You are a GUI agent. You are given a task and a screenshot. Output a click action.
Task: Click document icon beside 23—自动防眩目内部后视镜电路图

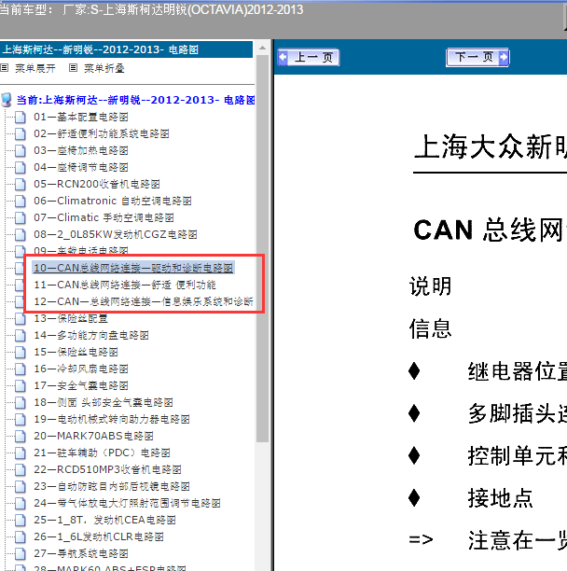pos(21,486)
